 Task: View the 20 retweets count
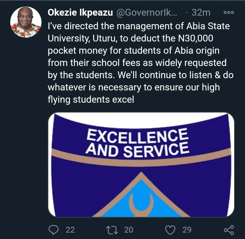[x=129, y=230]
